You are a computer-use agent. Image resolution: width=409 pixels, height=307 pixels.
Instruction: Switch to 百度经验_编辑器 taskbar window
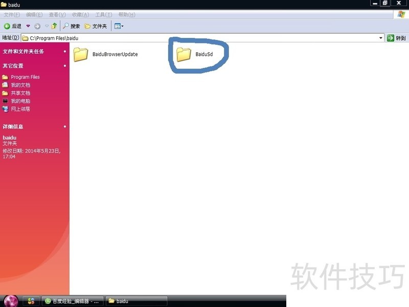pyautogui.click(x=72, y=301)
